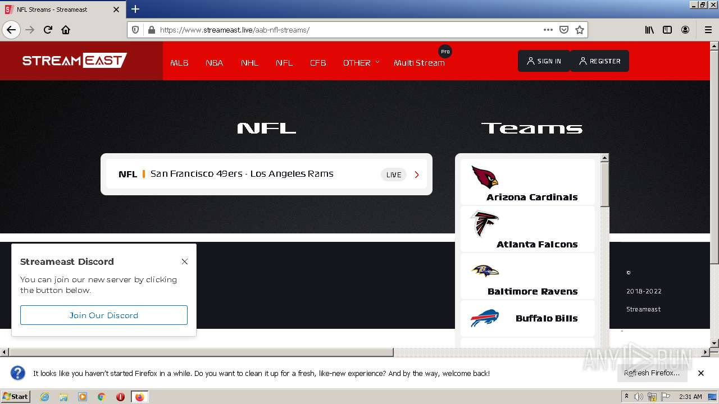Open the Firefox account icon
The image size is (719, 404).
click(x=685, y=30)
